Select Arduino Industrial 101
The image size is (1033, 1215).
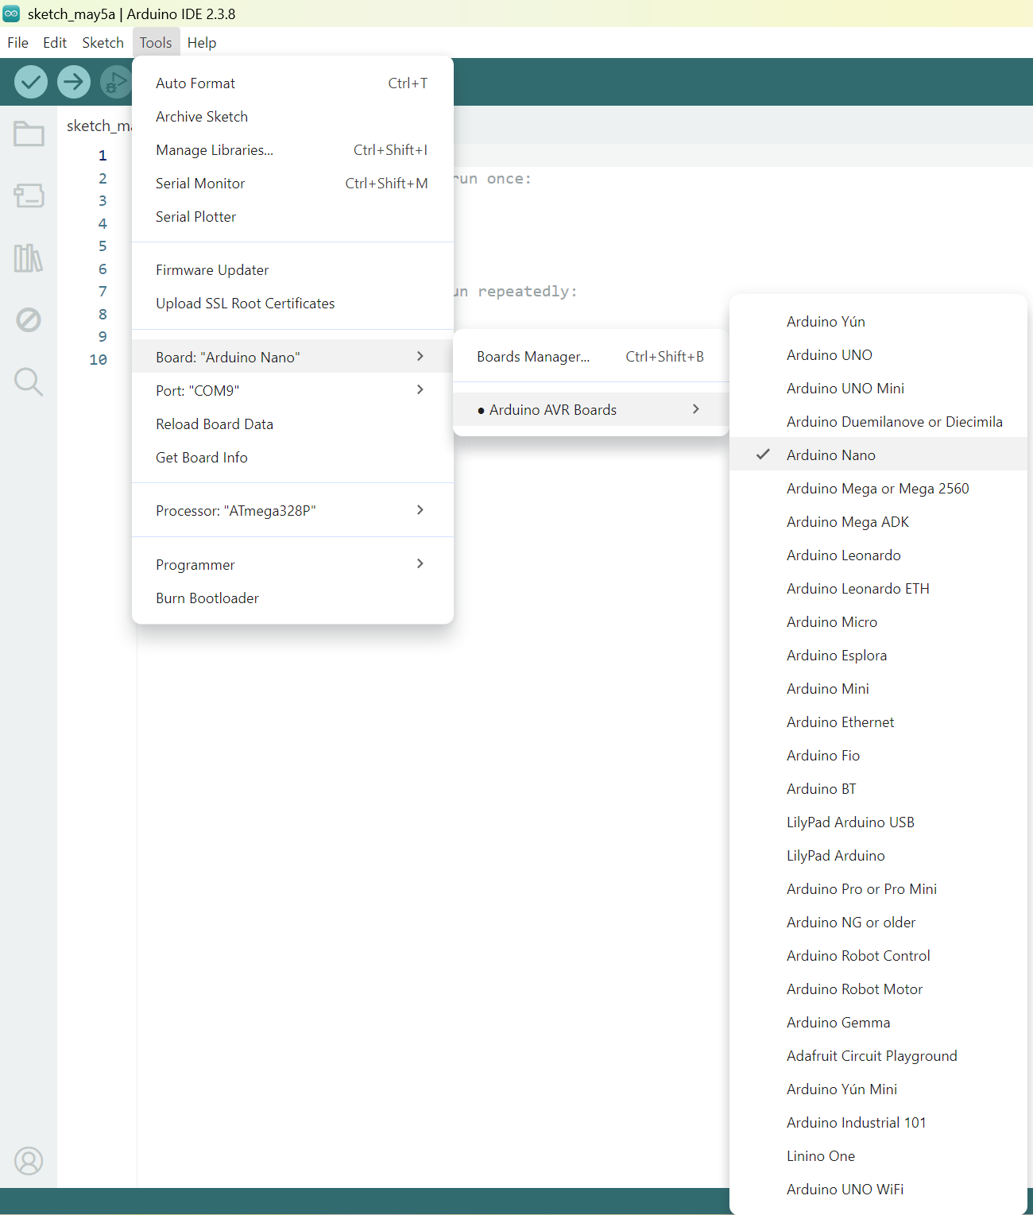pyautogui.click(x=878, y=1122)
